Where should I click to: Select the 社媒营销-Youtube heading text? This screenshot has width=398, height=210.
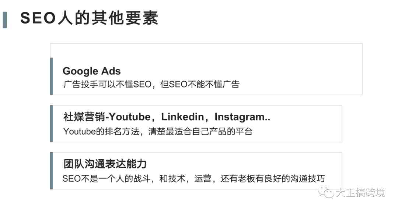tap(107, 117)
